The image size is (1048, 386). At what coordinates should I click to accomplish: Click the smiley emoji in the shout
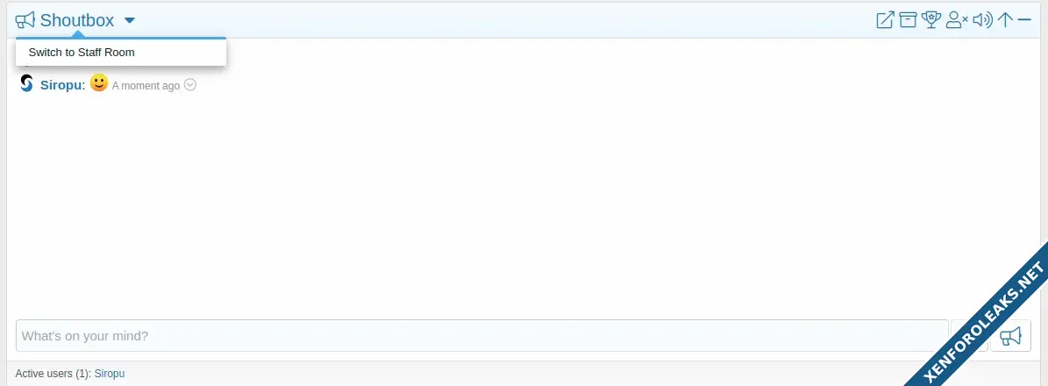coord(99,83)
